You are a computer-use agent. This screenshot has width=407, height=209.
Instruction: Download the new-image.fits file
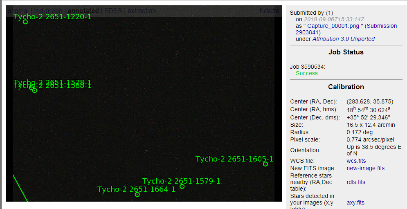pyautogui.click(x=365, y=168)
